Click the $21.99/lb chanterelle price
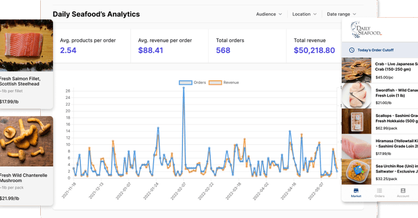418x218 pixels. [x=9, y=198]
